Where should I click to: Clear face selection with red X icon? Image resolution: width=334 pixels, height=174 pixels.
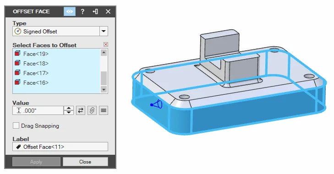point(106,44)
